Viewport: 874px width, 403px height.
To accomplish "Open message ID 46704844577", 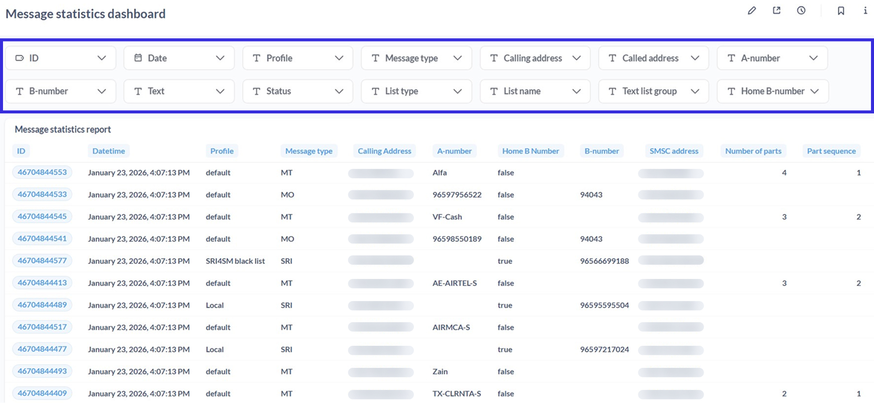I will (x=42, y=260).
